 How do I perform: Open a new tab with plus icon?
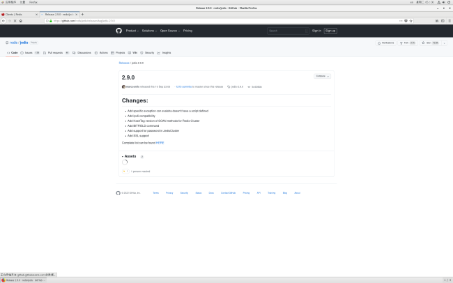click(x=82, y=14)
